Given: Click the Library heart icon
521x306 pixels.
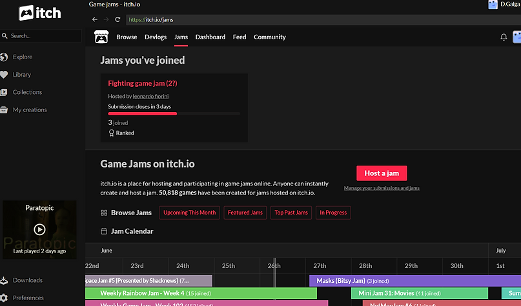Looking at the screenshot, I should point(4,75).
